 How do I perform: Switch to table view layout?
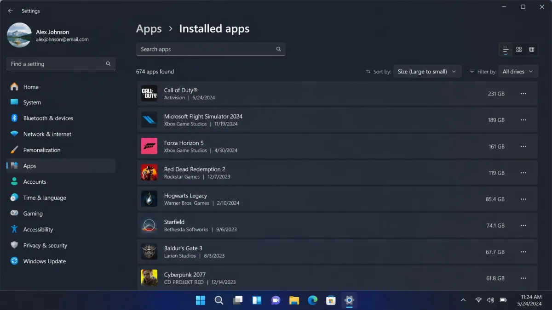coord(532,49)
